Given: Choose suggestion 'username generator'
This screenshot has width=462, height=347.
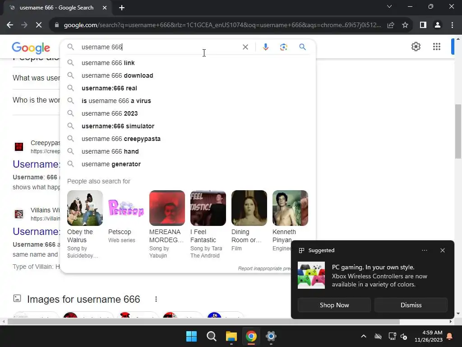Looking at the screenshot, I should click(x=188, y=164).
